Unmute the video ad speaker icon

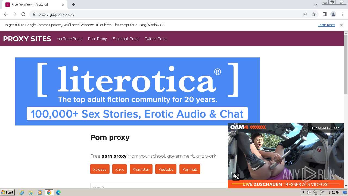click(236, 176)
